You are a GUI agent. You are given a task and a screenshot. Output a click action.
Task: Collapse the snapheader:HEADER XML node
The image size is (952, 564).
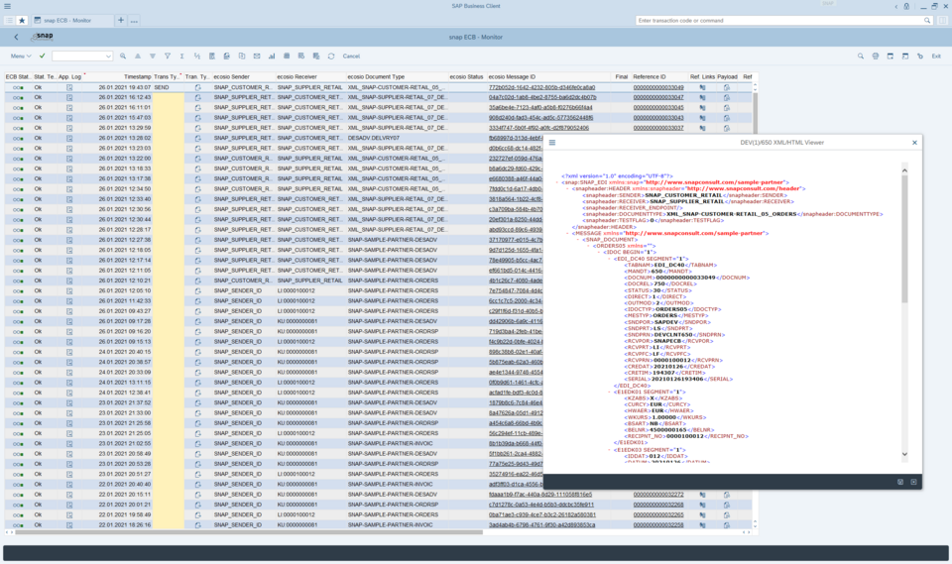567,188
